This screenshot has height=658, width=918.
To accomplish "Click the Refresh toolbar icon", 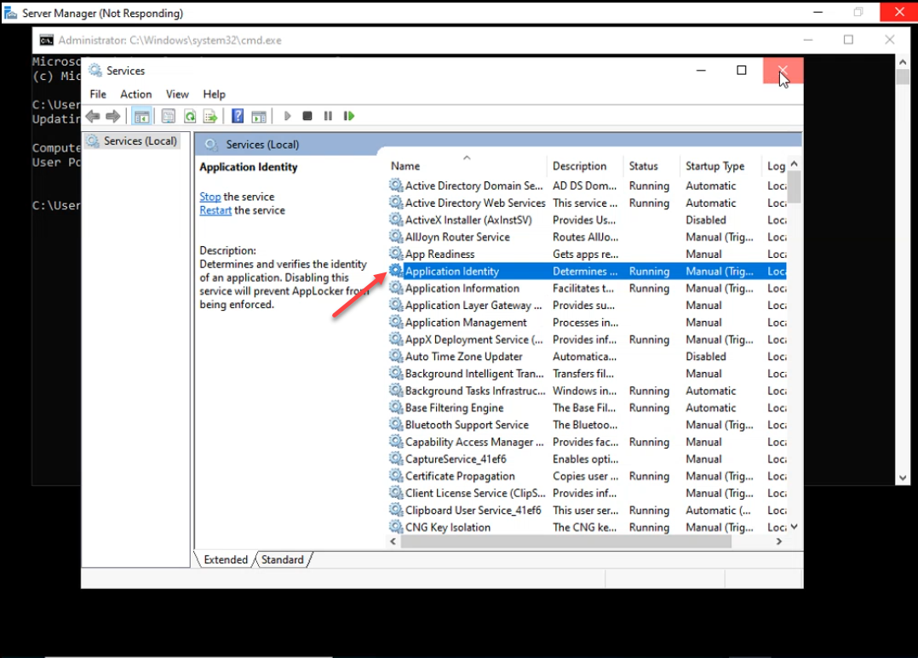I will (x=190, y=116).
